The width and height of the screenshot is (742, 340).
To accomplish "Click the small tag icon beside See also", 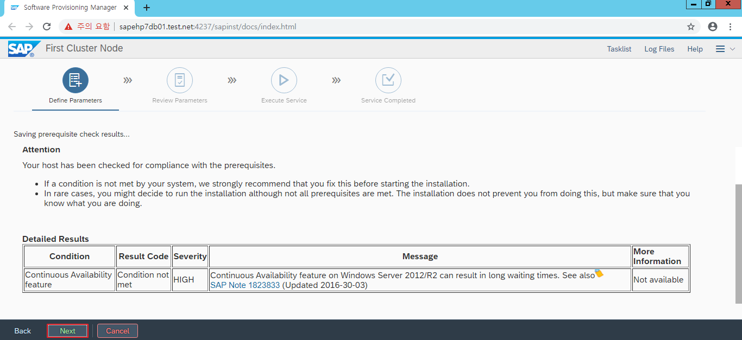I will click(x=599, y=273).
